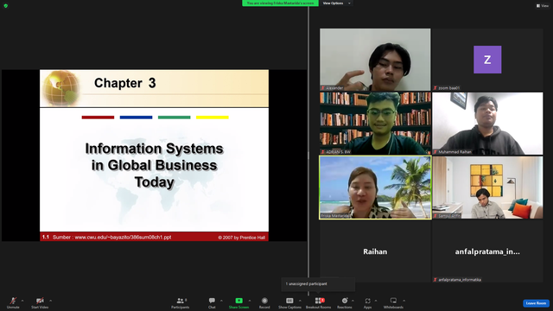Toggle Show Captions
Screen dimensions: 553x311
click(x=290, y=303)
